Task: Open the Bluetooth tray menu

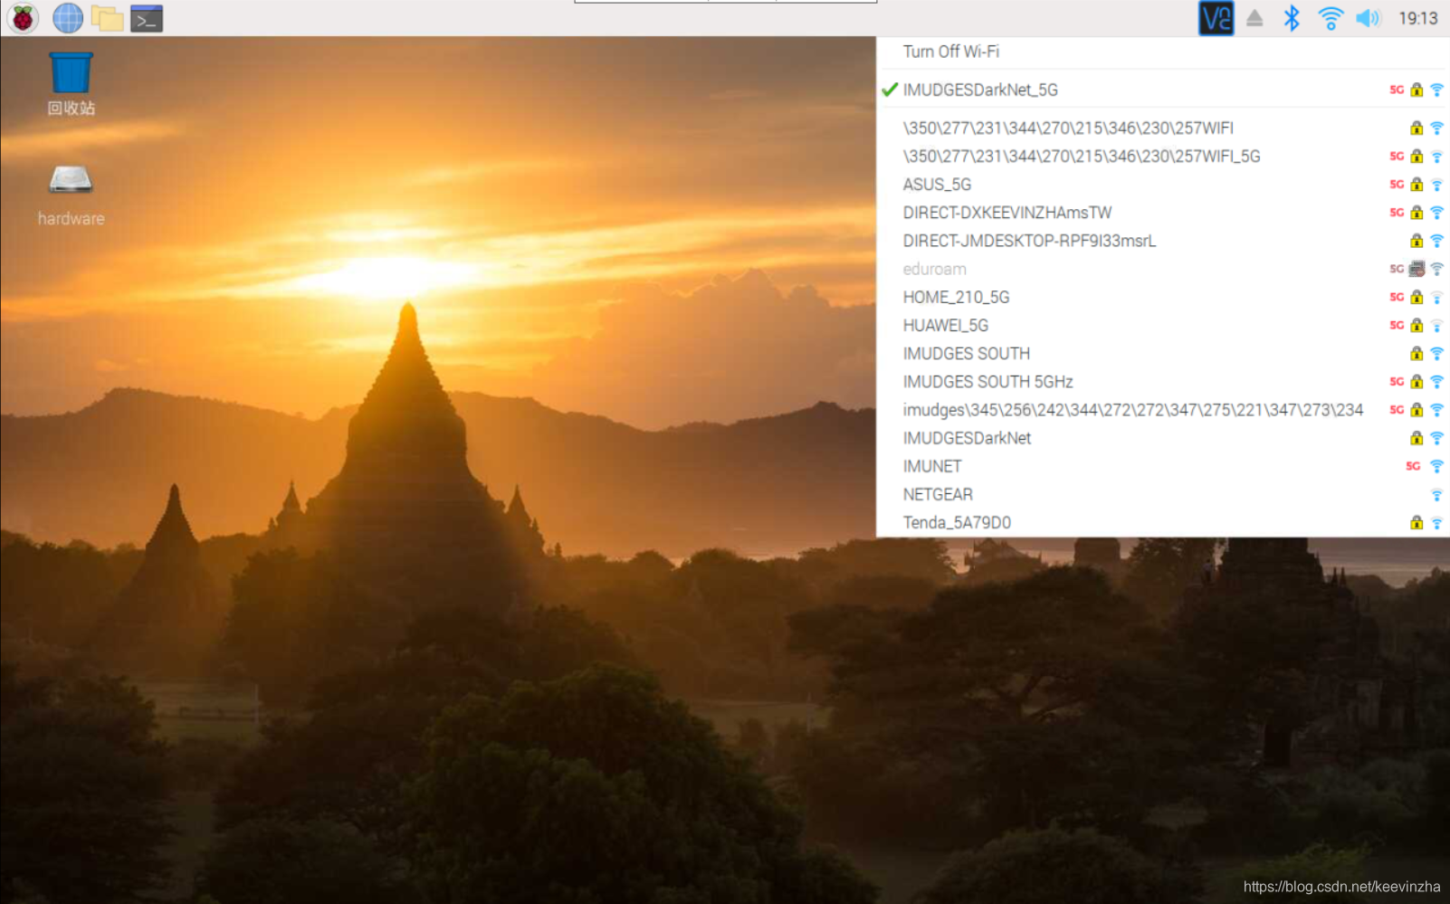Action: point(1292,18)
